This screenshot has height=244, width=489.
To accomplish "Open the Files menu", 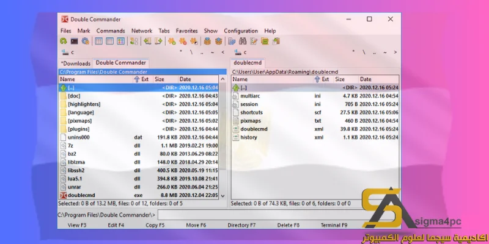I will 66,31.
